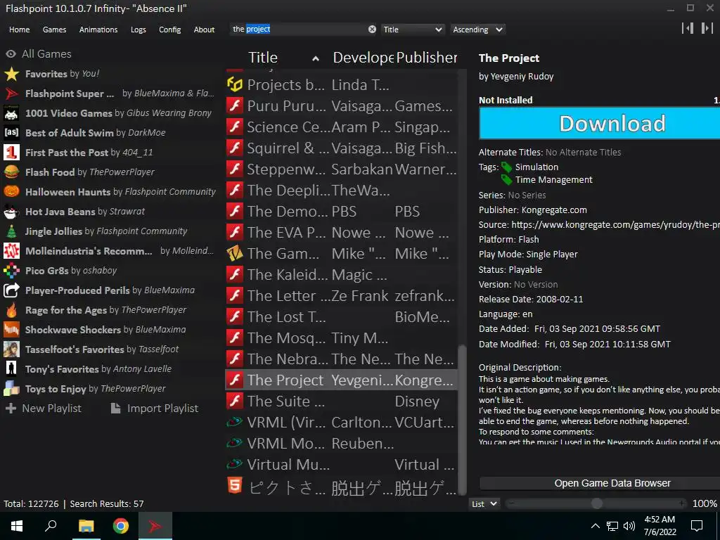Click the Time Management tag
720x540 pixels.
pos(553,180)
